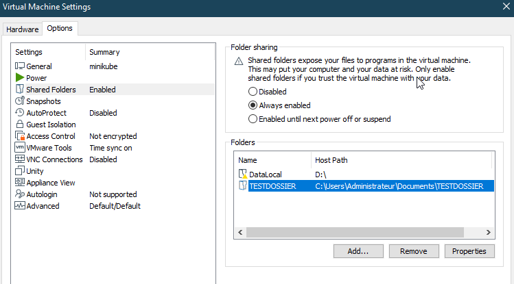Select the Appliance View settings row

113,182
